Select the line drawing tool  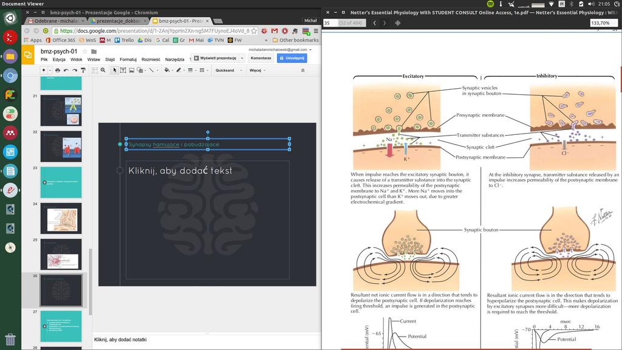[151, 70]
